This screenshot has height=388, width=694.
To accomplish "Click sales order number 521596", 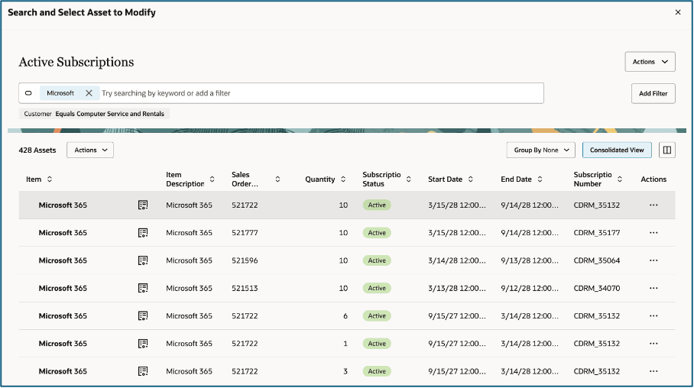I will [x=245, y=260].
